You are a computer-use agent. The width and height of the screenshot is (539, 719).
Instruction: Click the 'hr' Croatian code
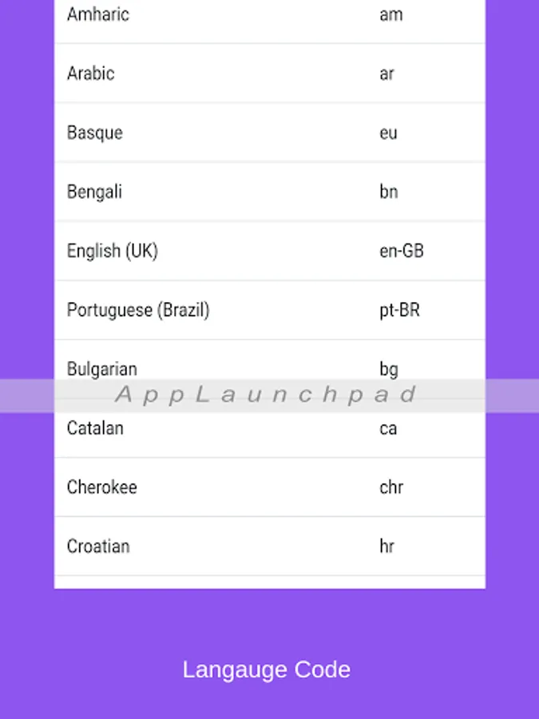point(386,546)
